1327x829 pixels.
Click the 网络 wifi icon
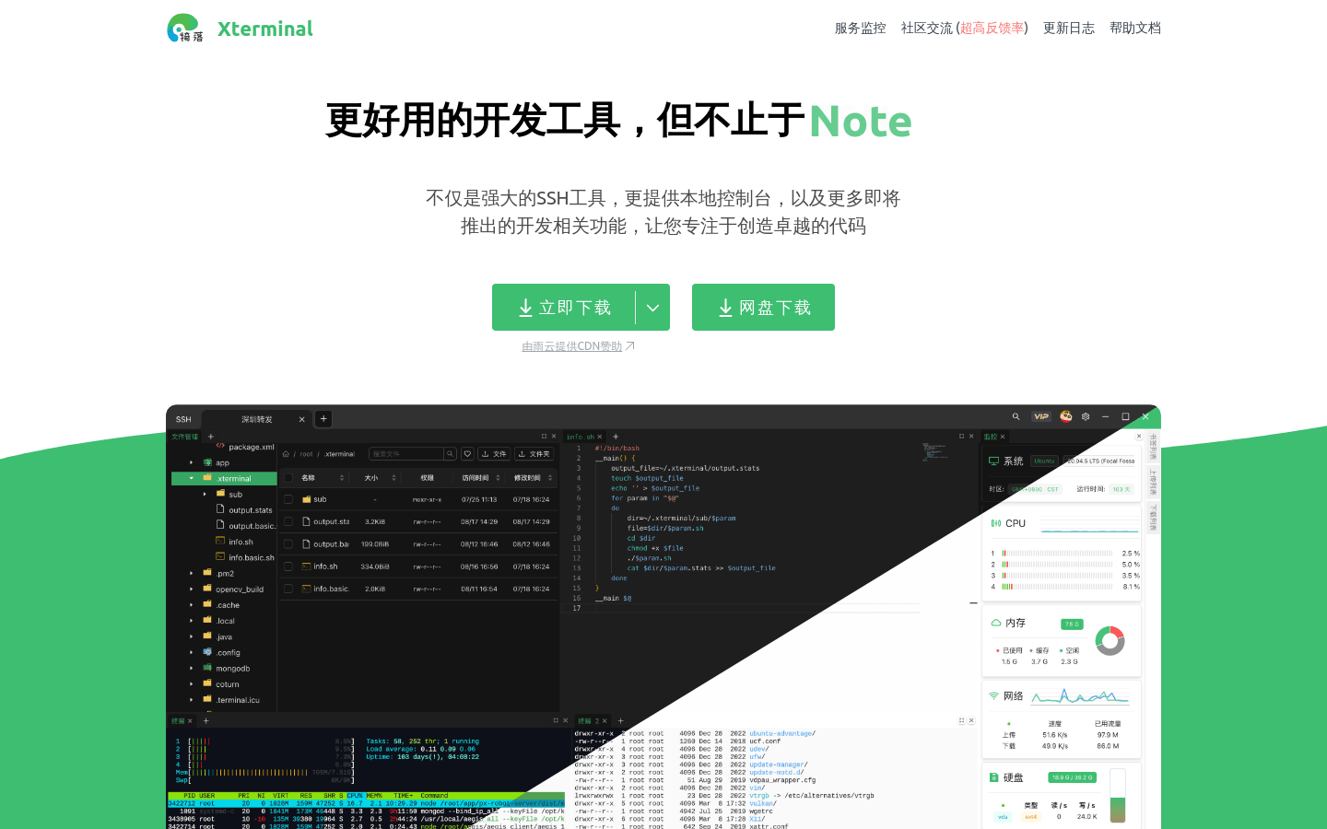point(993,695)
